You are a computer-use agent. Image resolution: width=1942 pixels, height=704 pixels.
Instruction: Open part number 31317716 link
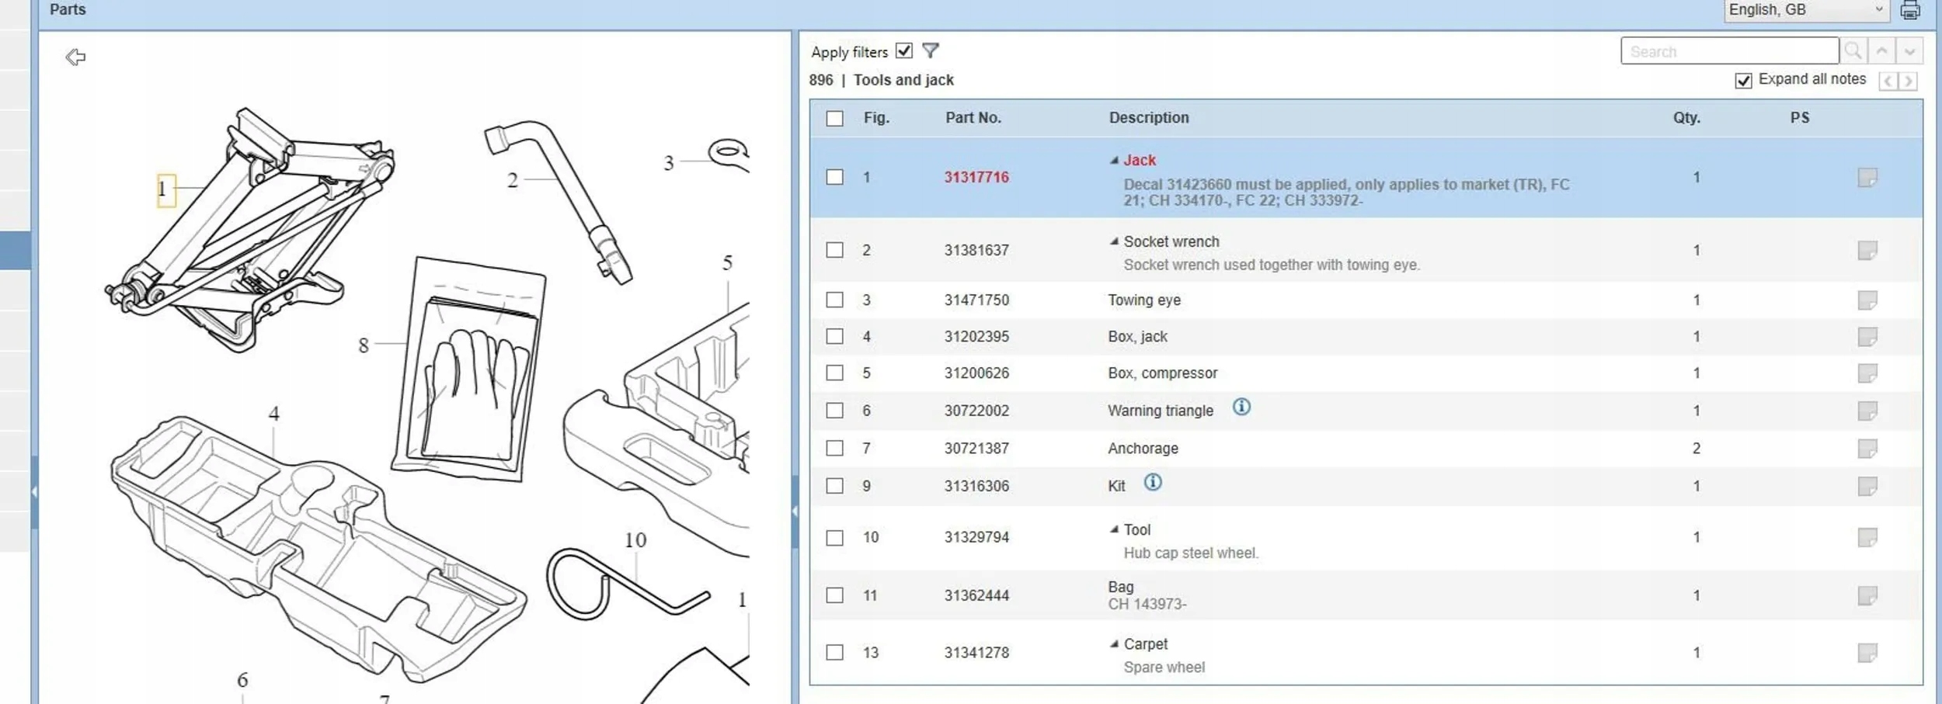976,177
